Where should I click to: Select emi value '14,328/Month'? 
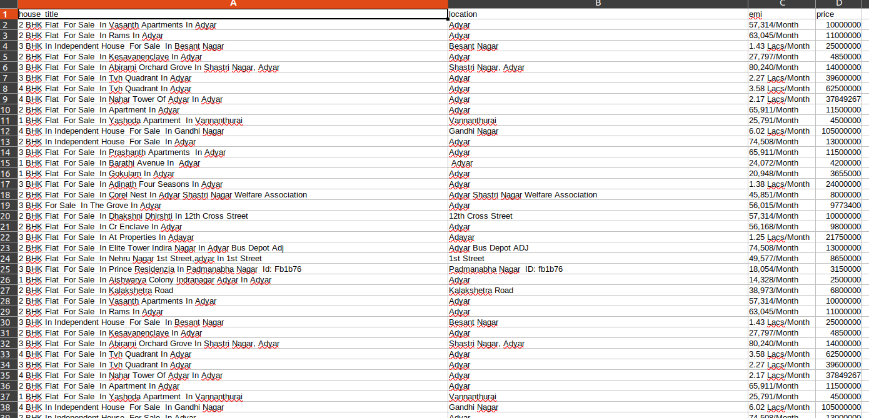point(781,279)
